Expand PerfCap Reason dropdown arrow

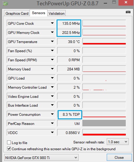click(52, 123)
